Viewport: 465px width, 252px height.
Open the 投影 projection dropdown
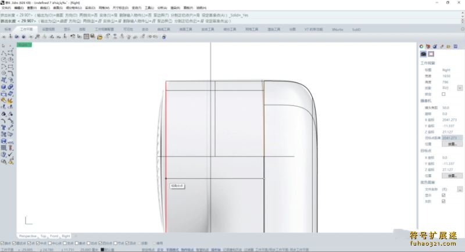coord(460,88)
